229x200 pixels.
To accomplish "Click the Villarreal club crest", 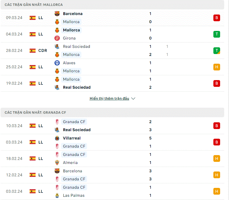I will (x=57, y=138).
